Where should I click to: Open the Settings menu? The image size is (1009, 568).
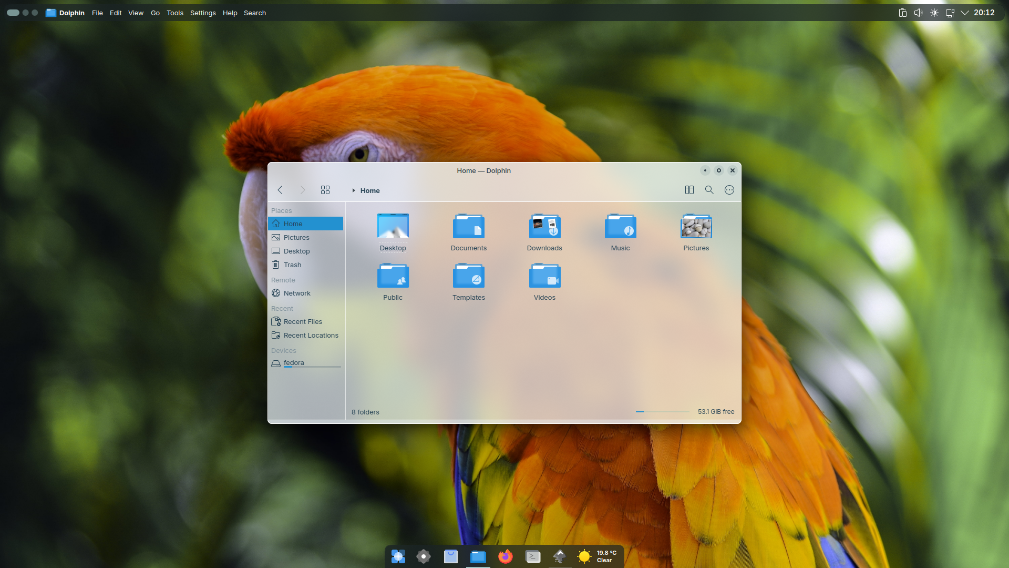[x=203, y=13]
